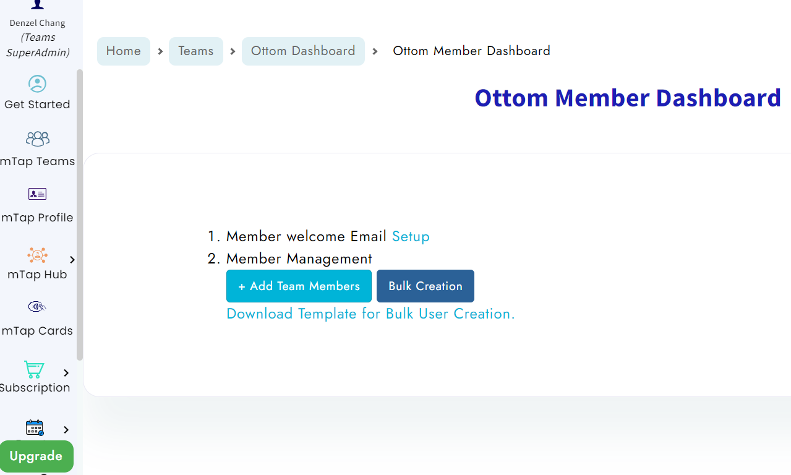Open the Bulk Creation dialog
Screen dimensions: 791x475
(x=425, y=286)
